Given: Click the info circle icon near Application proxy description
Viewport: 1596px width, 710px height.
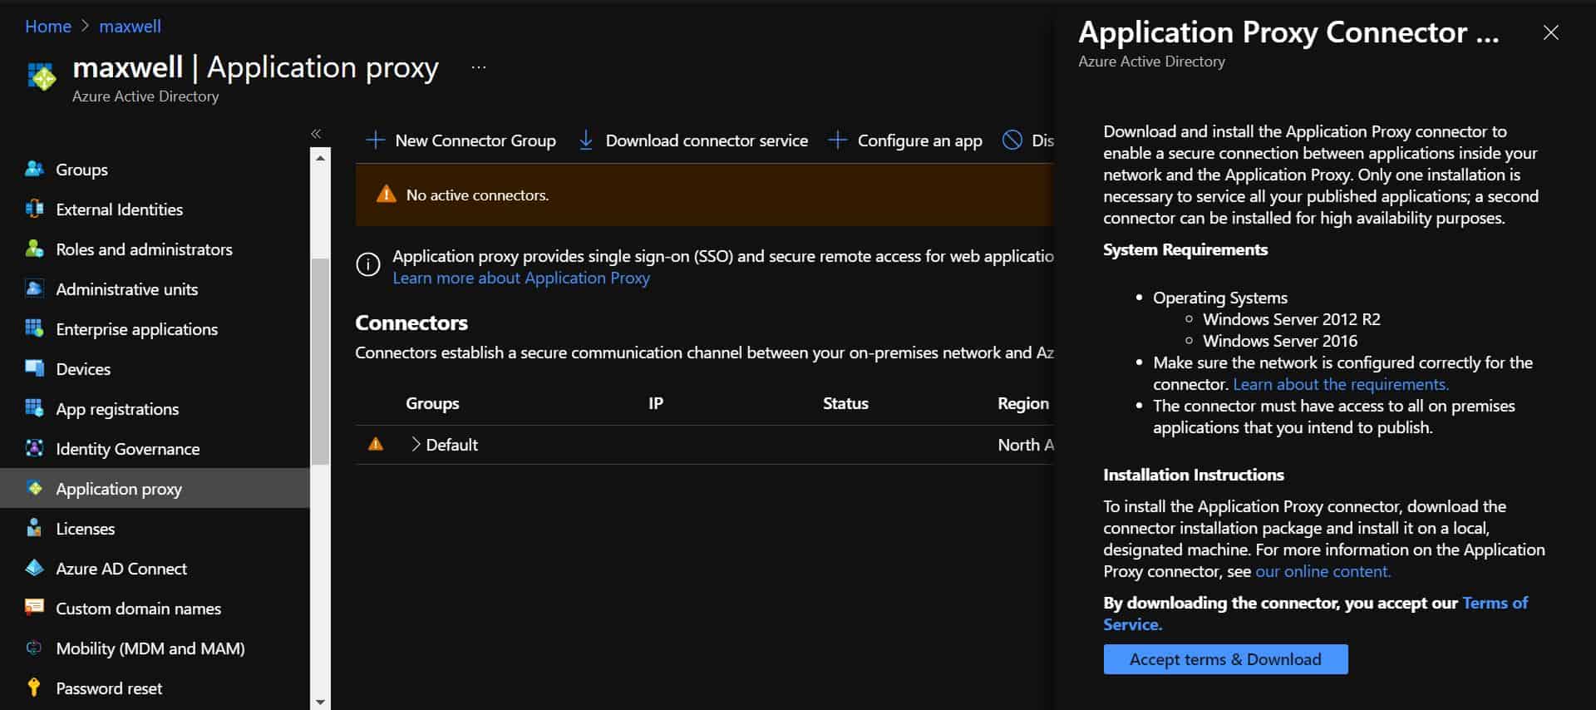Looking at the screenshot, I should coord(368,264).
